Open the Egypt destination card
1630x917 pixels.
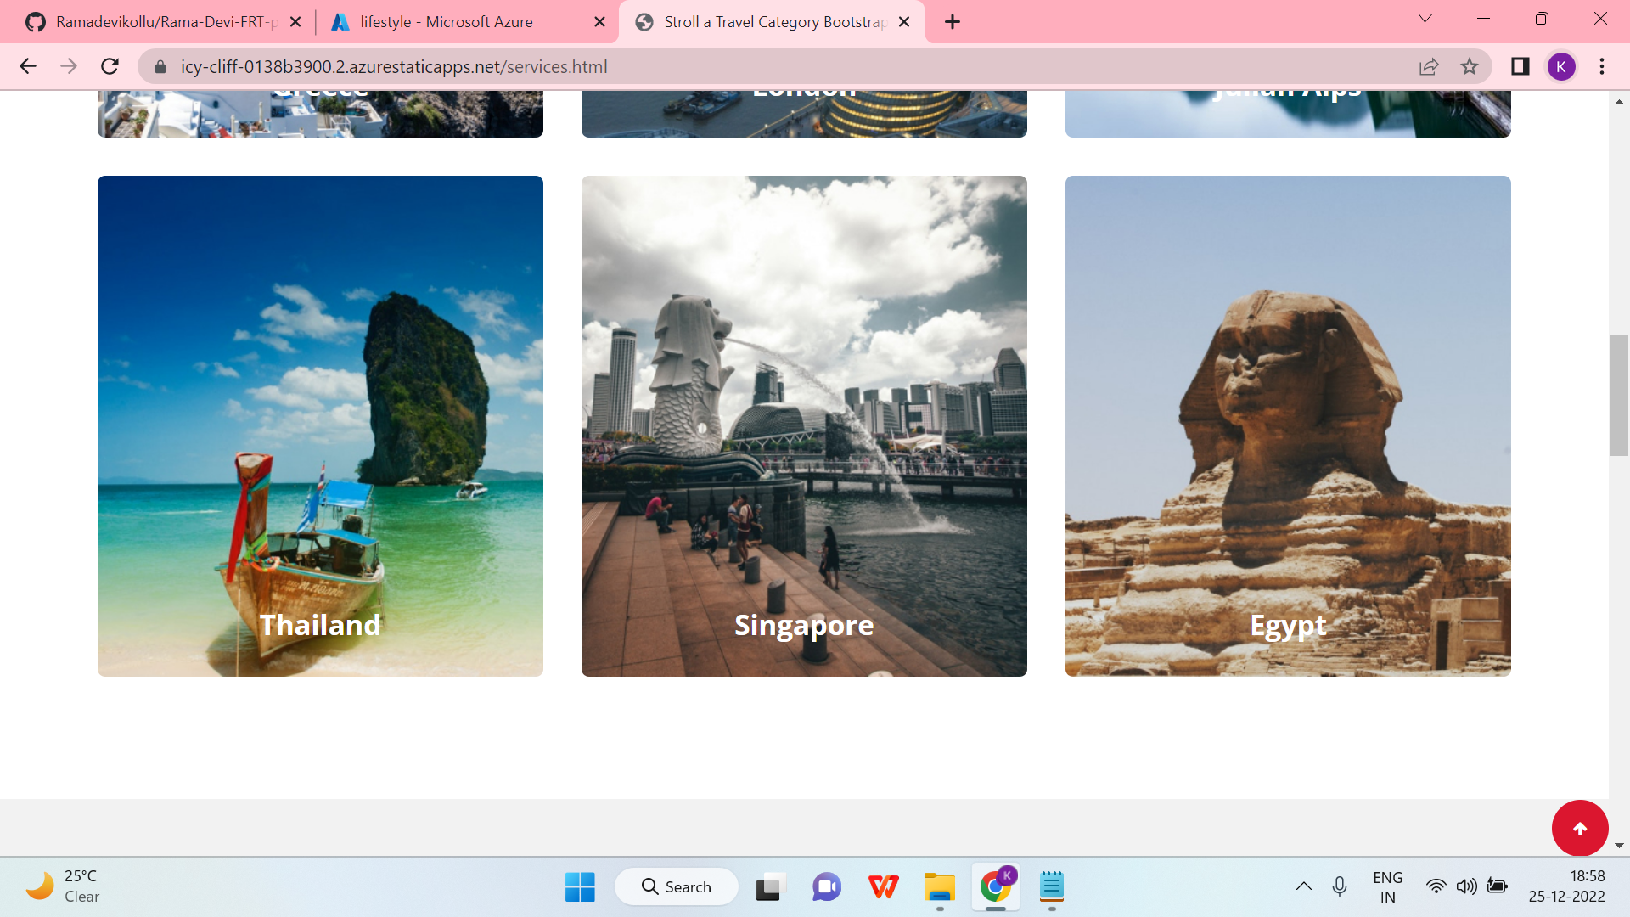[x=1288, y=425]
